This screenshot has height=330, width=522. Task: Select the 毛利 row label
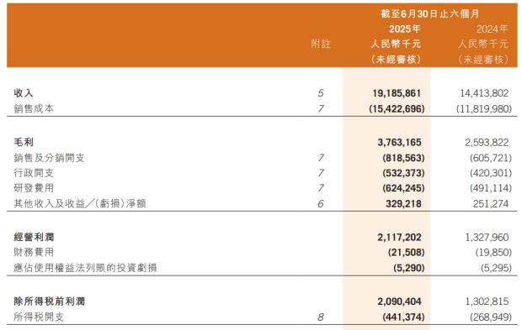[x=24, y=143]
